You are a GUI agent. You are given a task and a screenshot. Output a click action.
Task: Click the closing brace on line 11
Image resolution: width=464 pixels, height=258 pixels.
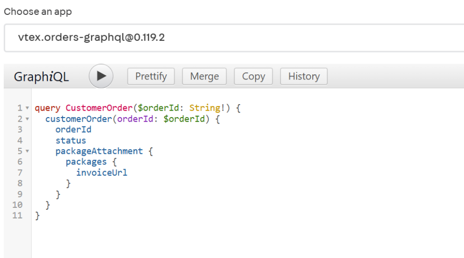[x=37, y=216]
